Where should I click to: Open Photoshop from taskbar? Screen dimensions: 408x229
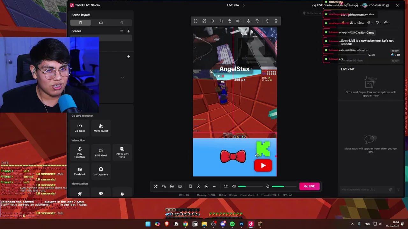(x=242, y=224)
